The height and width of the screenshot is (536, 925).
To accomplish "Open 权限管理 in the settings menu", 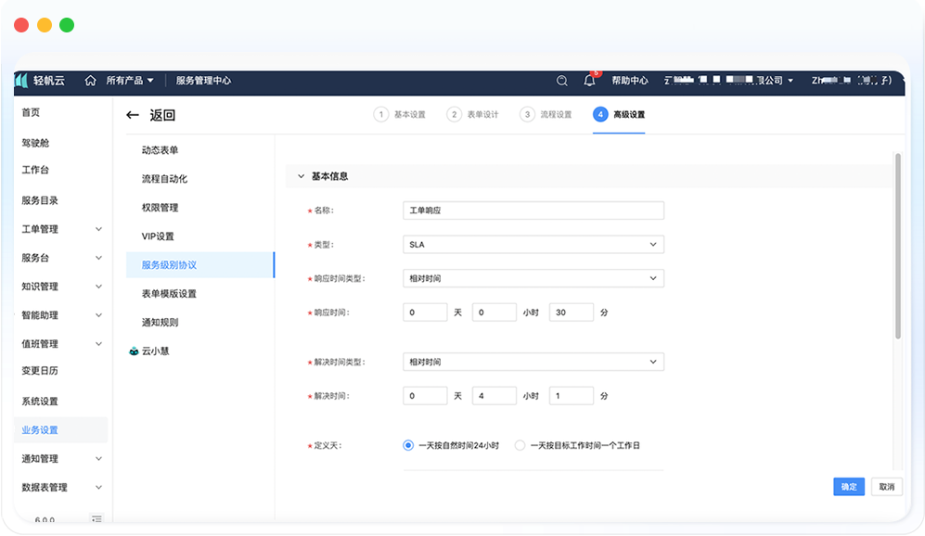I will pos(160,208).
